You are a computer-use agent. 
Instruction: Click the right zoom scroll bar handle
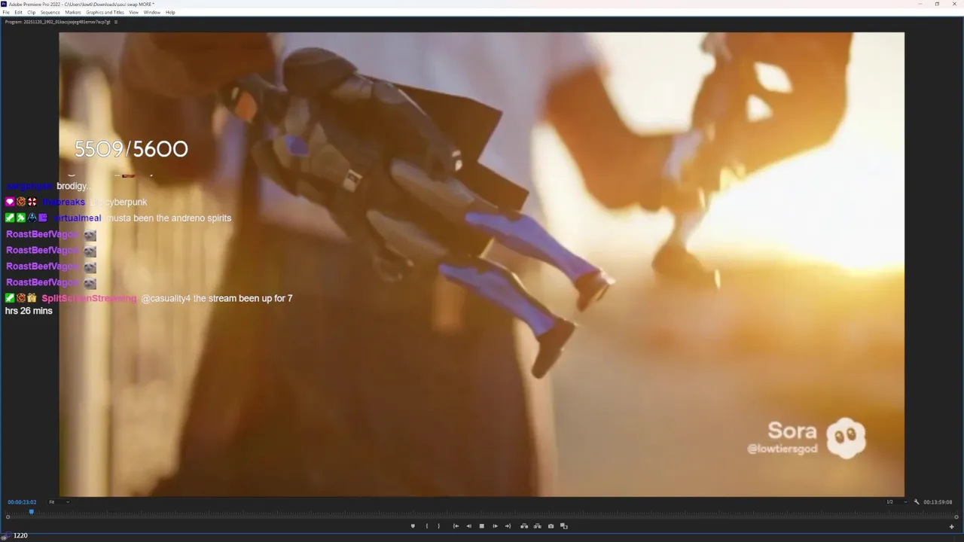coord(956,517)
